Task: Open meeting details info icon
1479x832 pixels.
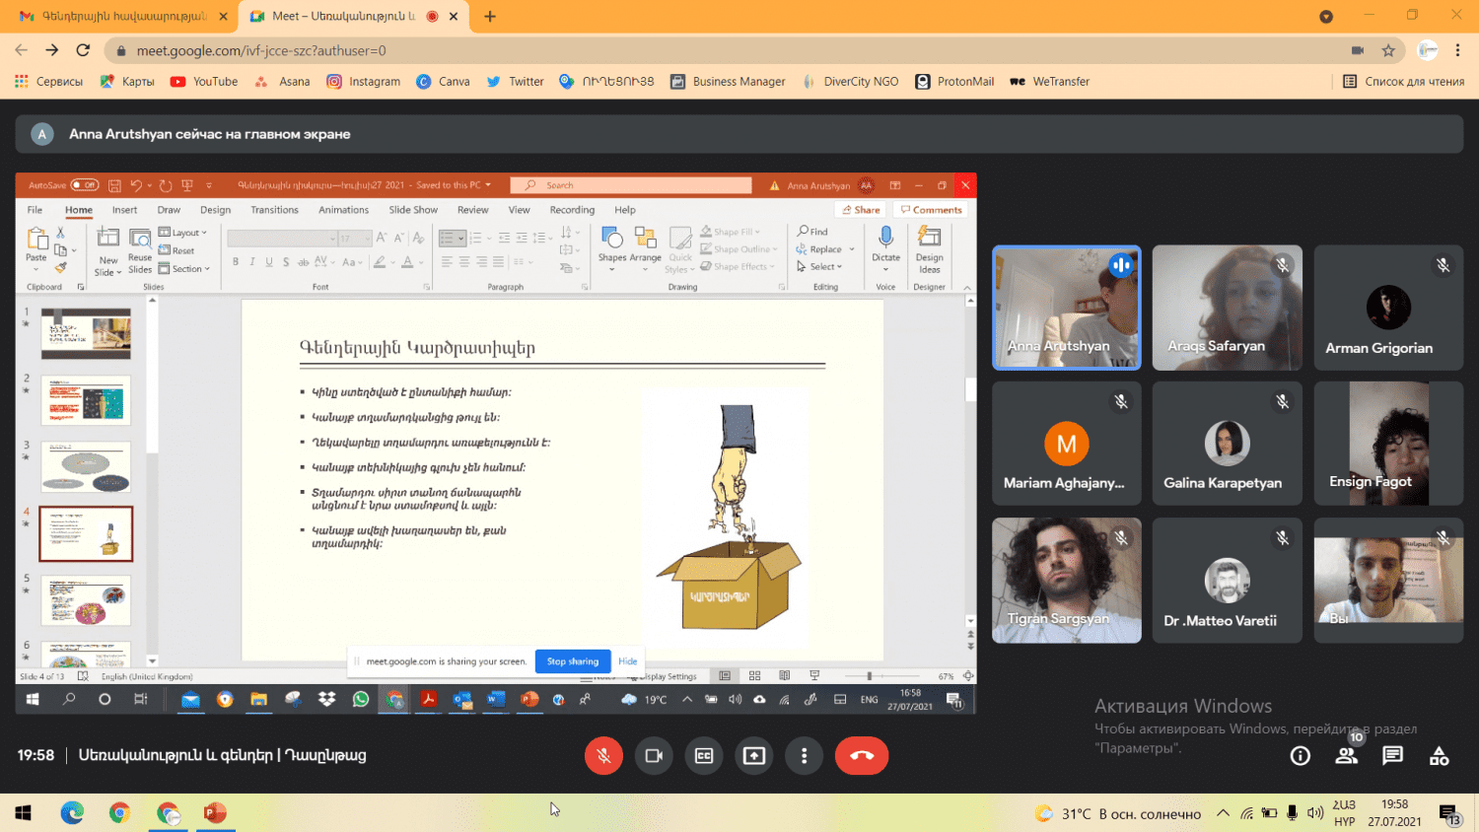Action: pyautogui.click(x=1301, y=756)
